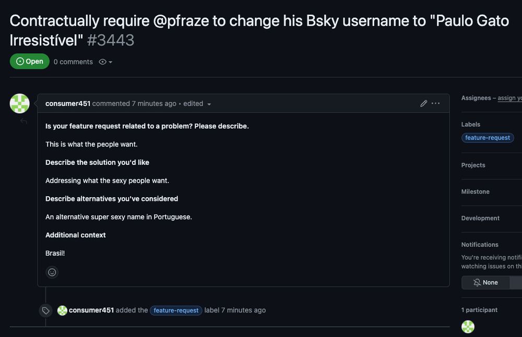Click the avatar under 1 participant
The image size is (522, 337).
point(468,327)
